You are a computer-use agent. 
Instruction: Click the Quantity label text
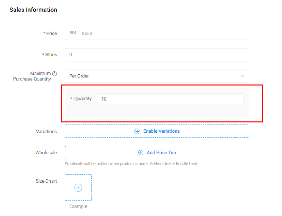coord(83,99)
